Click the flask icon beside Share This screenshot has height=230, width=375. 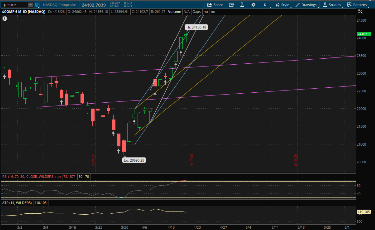point(242,5)
